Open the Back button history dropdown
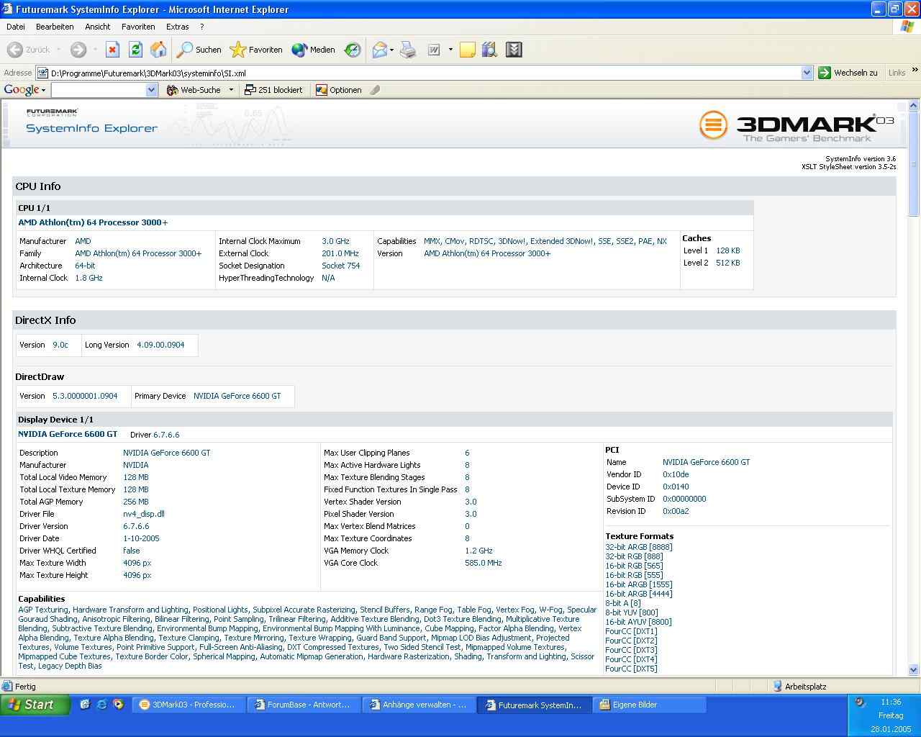Image resolution: width=921 pixels, height=737 pixels. [x=58, y=50]
